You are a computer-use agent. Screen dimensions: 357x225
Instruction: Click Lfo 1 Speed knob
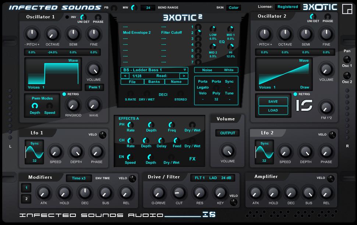[x=55, y=152]
